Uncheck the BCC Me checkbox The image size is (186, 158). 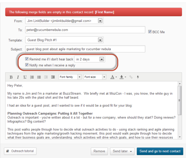click(150, 32)
